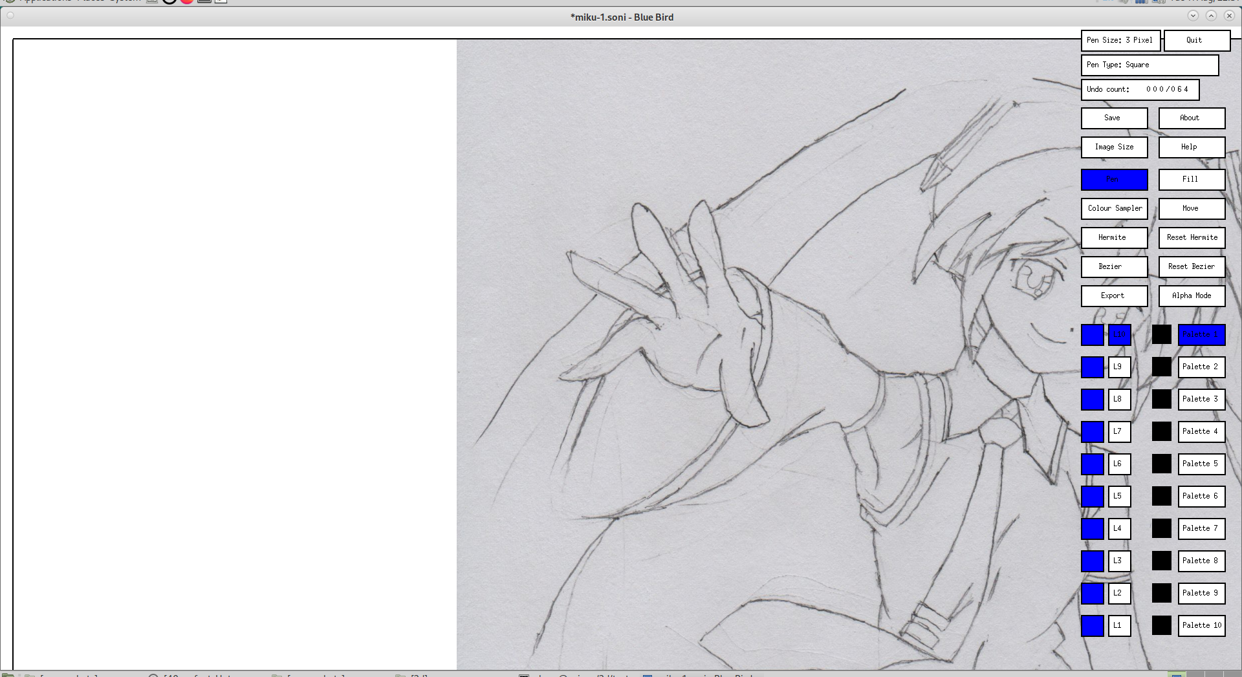Choose Palette 10
The width and height of the screenshot is (1242, 677).
(x=1201, y=626)
